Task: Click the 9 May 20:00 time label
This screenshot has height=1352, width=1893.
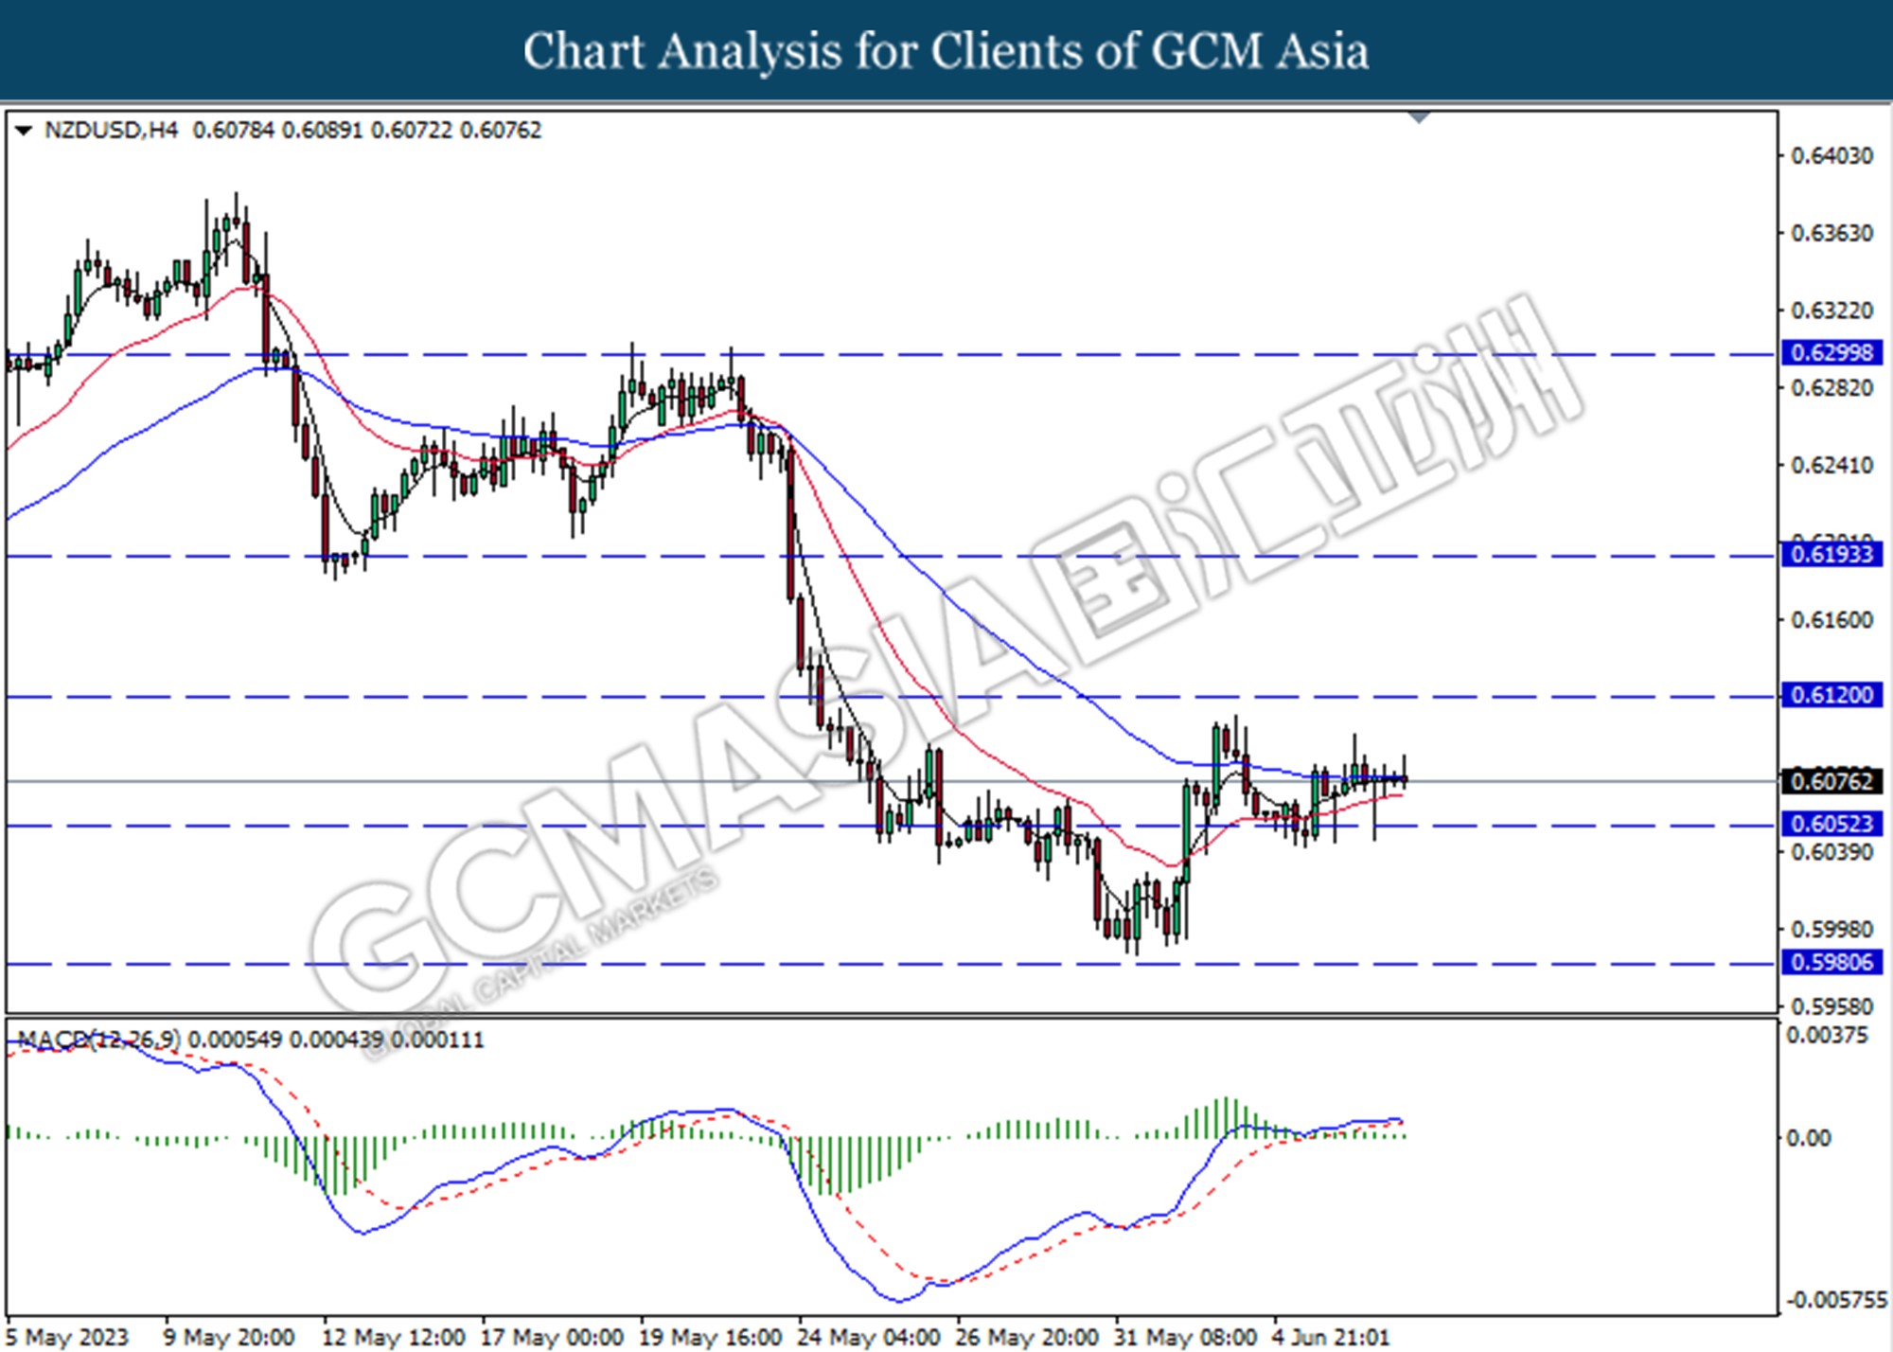Action: [229, 1337]
